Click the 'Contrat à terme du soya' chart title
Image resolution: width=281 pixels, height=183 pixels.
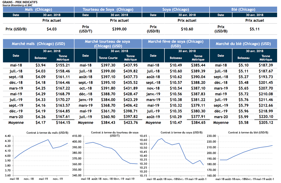tap(176, 133)
